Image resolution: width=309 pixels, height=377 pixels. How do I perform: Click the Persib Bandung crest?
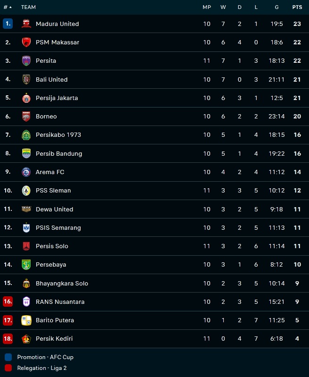click(26, 153)
